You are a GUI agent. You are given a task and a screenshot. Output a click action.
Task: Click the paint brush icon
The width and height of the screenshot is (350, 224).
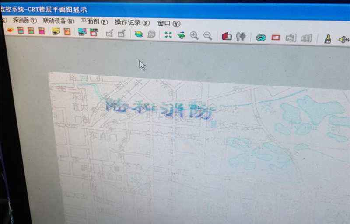(x=327, y=39)
